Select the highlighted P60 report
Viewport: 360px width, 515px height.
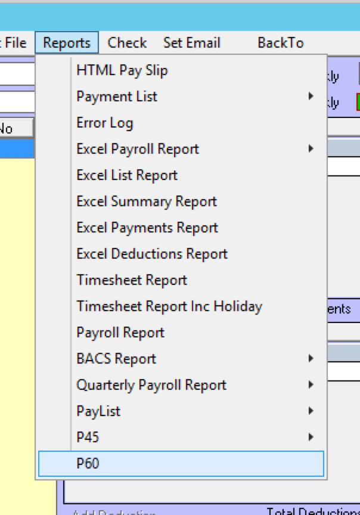[x=88, y=464]
